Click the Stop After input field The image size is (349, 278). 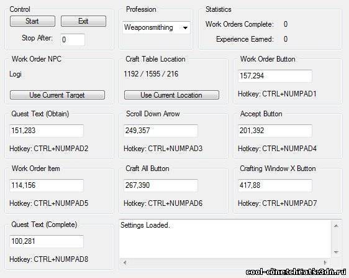pyautogui.click(x=73, y=40)
